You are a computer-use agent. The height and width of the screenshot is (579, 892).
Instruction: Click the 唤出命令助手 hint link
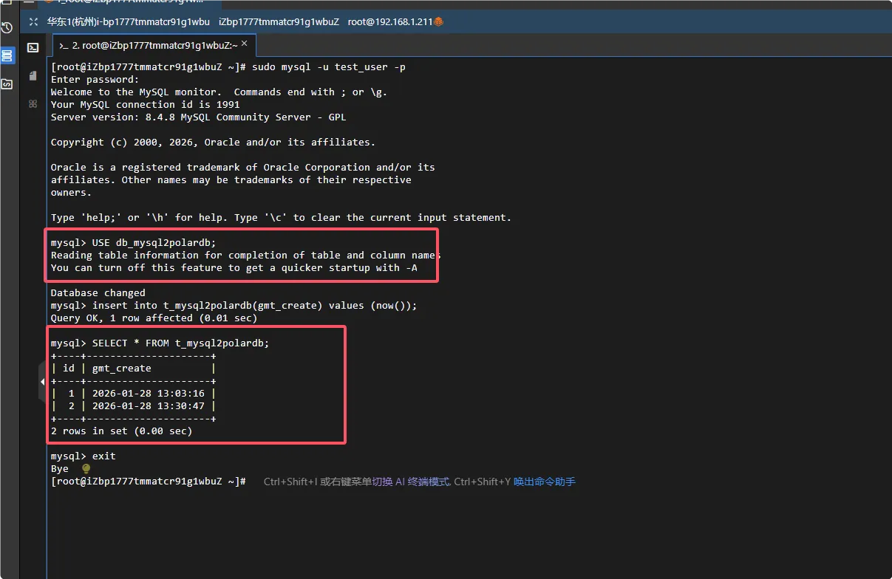pyautogui.click(x=545, y=482)
